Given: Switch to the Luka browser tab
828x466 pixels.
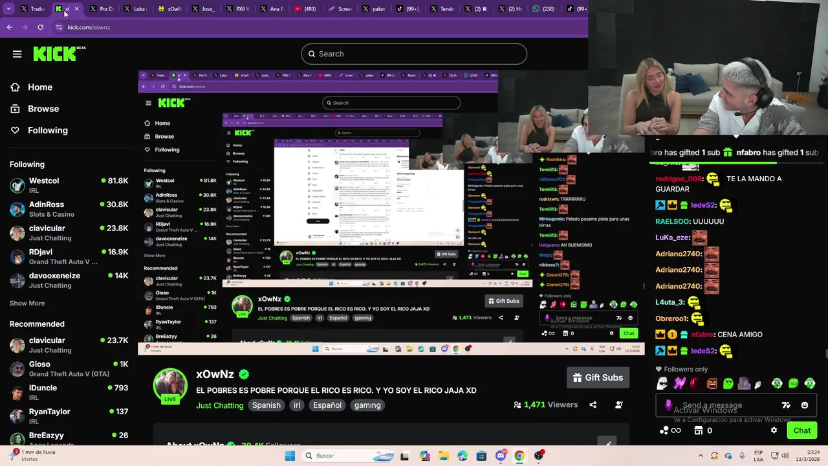Looking at the screenshot, I should point(136,9).
